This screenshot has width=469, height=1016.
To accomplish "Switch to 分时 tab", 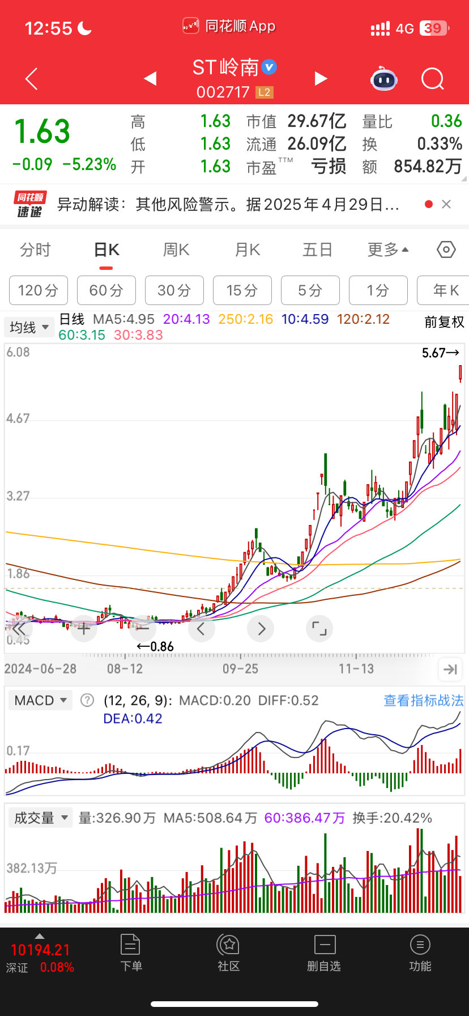I will pyautogui.click(x=35, y=249).
